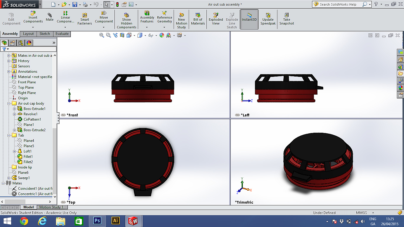This screenshot has height=227, width=404.
Task: Open the Insert Components dropdown arrow
Action: [x=33, y=27]
